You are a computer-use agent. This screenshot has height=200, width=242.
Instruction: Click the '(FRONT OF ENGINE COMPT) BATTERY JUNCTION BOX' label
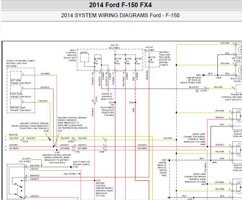click(21, 63)
